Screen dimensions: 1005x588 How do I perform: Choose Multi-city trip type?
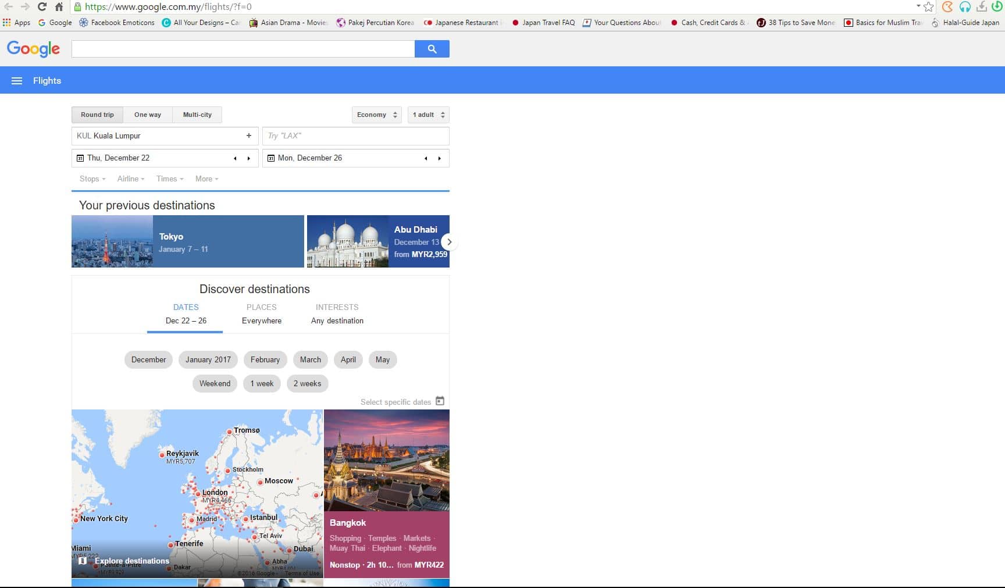(x=197, y=115)
